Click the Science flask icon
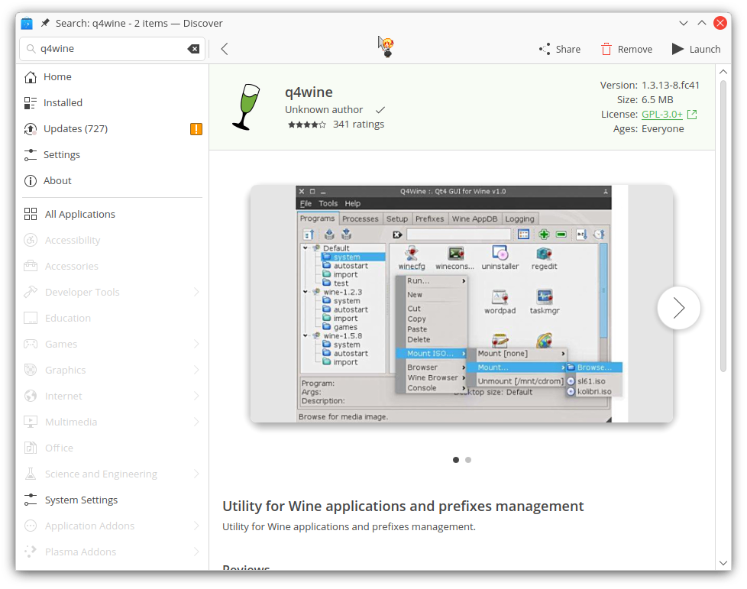Image resolution: width=747 pixels, height=589 pixels. pyautogui.click(x=31, y=474)
